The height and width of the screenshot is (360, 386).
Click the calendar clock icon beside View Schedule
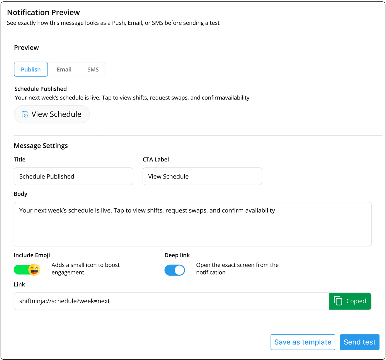[25, 114]
